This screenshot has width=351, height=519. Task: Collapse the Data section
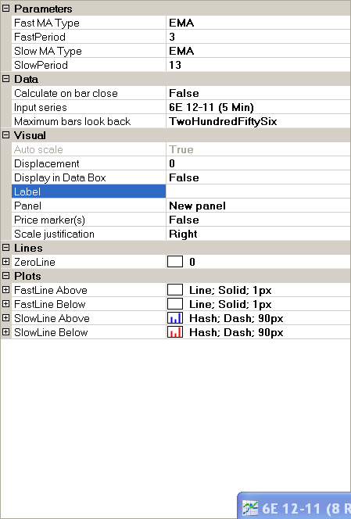(5, 79)
